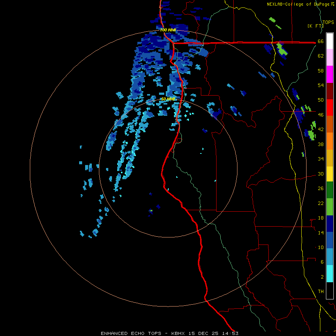The image size is (336, 336).
Task: Select the cyan swatch in the color scale
Action: [x=330, y=274]
